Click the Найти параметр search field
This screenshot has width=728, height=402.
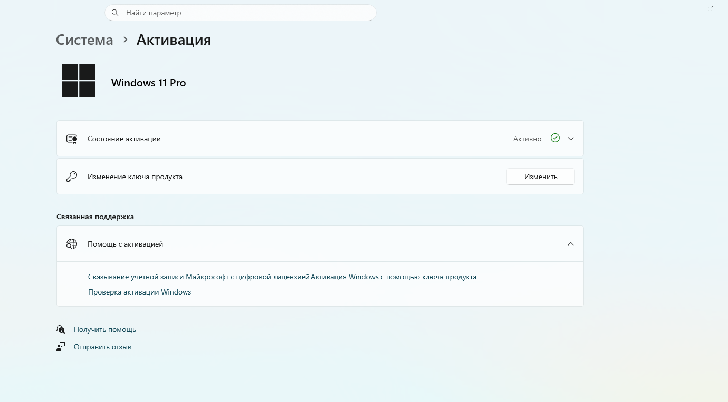[241, 13]
